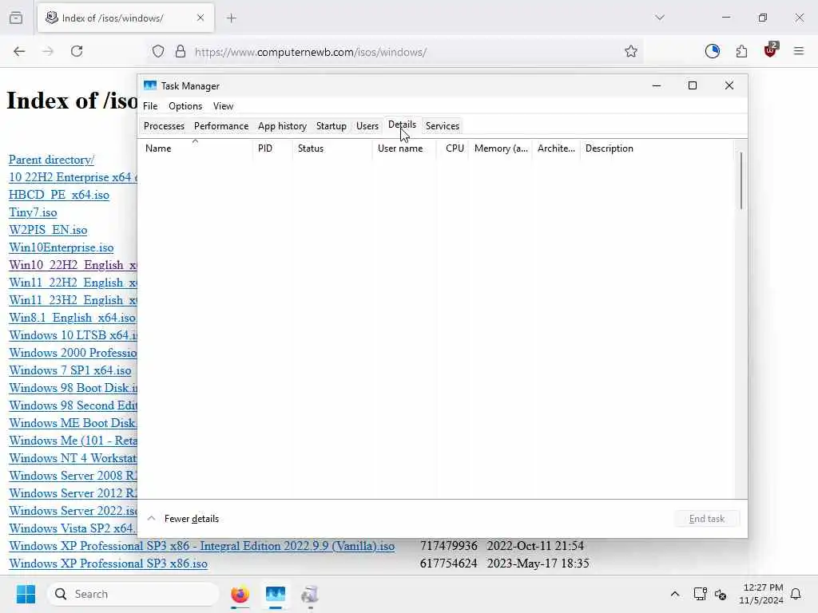Open the Windows 7 SP1 x64.iso link
818x613 pixels.
(x=70, y=370)
